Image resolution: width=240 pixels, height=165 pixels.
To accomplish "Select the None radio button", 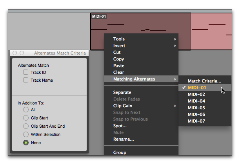I will tap(26, 143).
